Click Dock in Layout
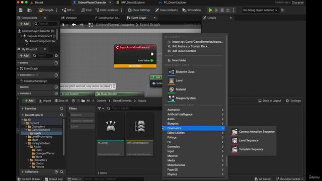Image resolution: width=322 pixels, height=181 pixels. (270, 101)
